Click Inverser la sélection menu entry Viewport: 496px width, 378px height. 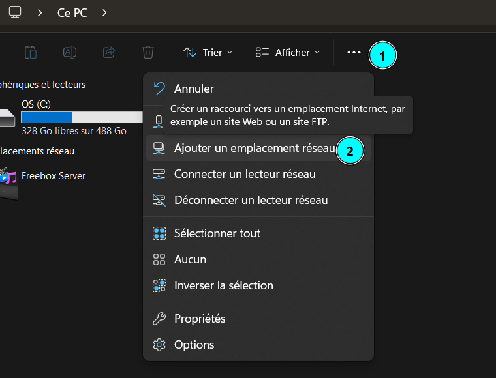(223, 285)
